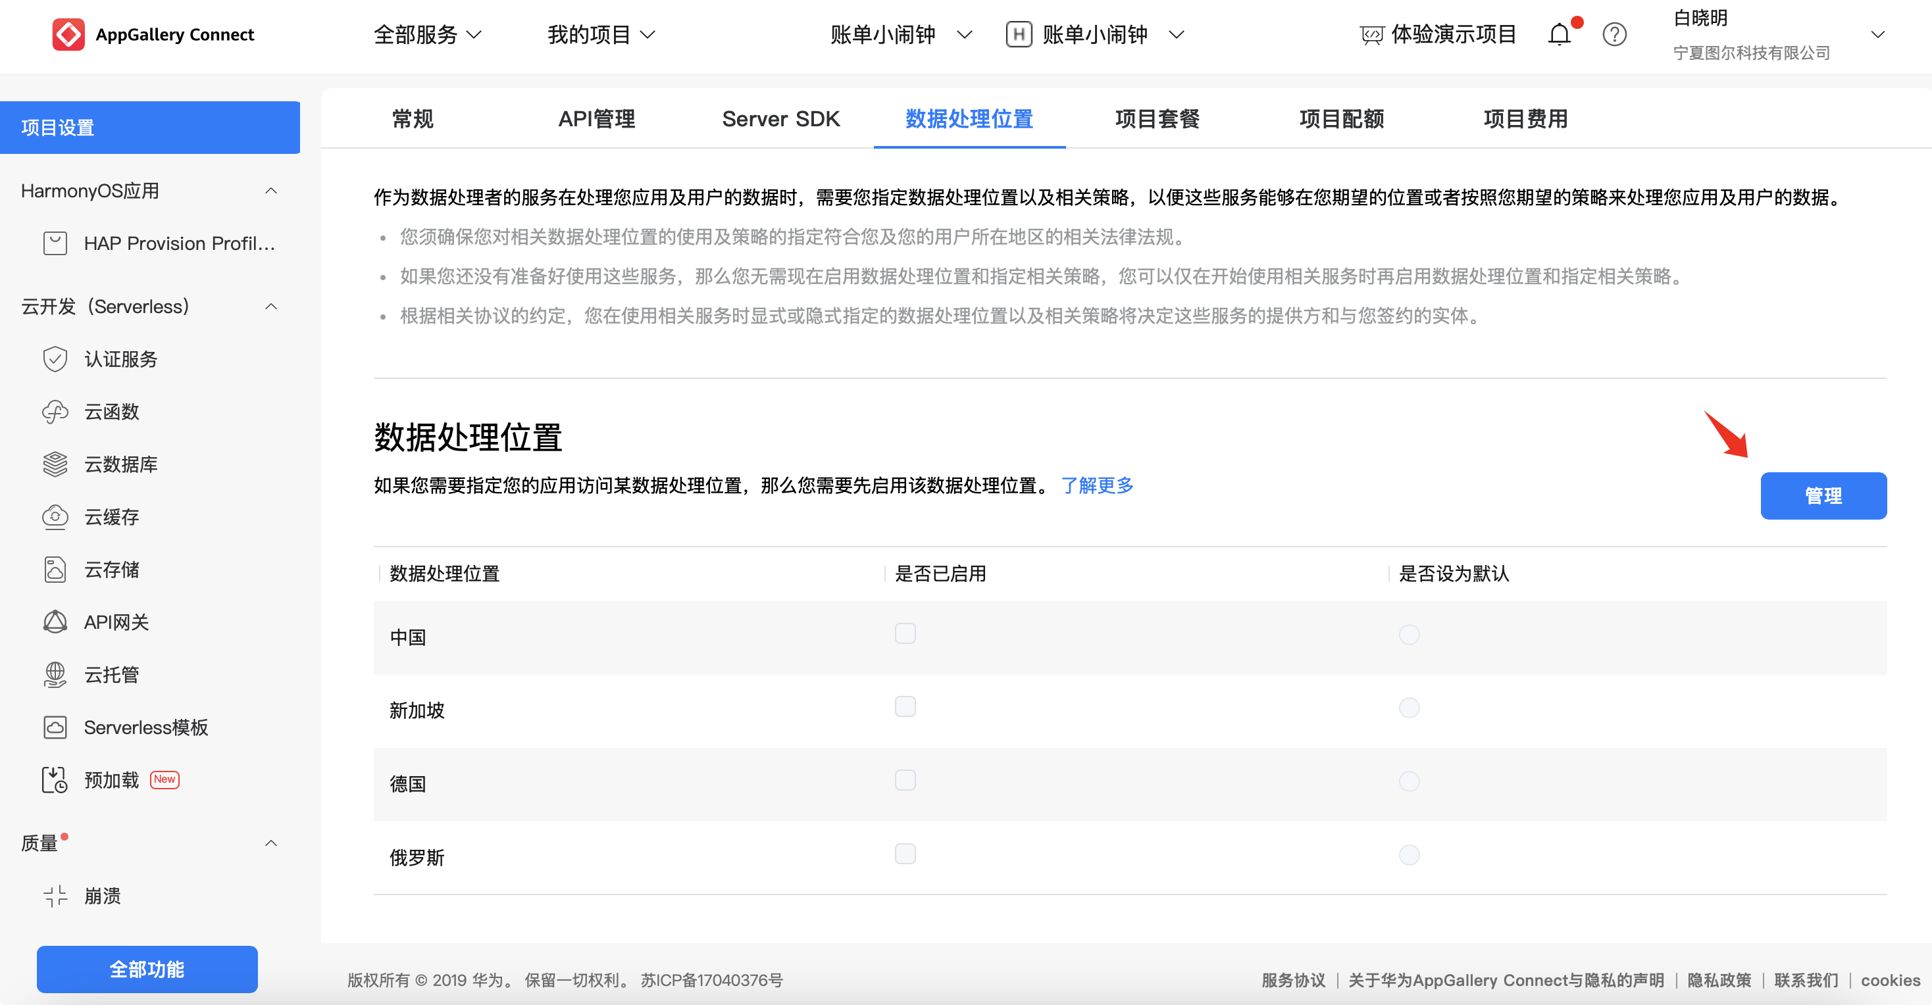
Task: Click the 全部功能 button
Action: coord(147,969)
